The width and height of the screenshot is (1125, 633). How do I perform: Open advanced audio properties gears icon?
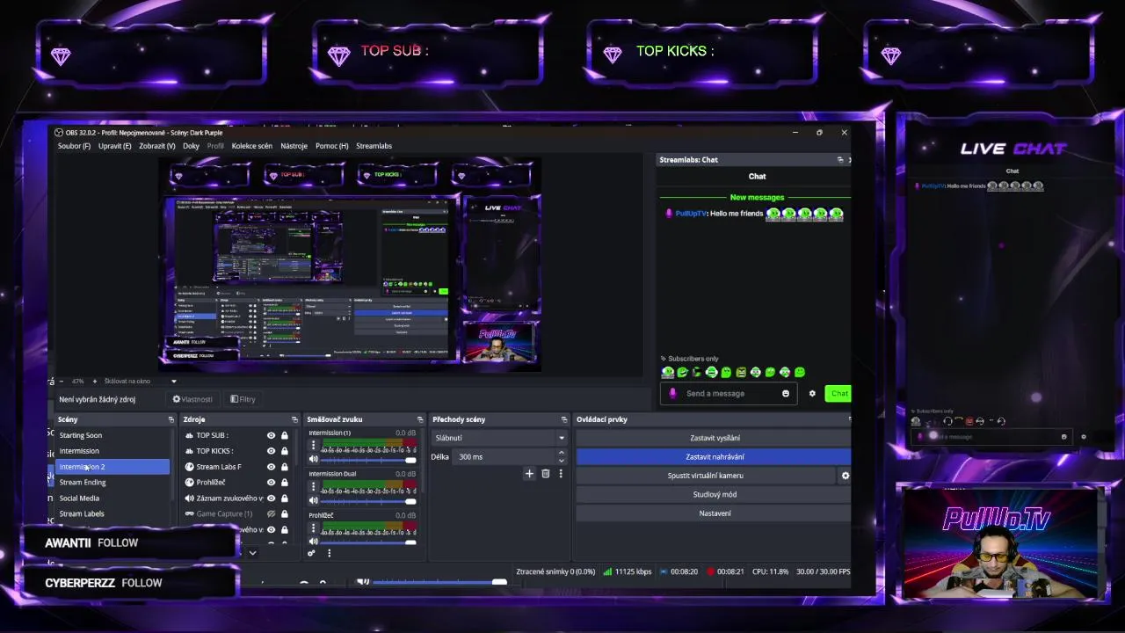(311, 553)
